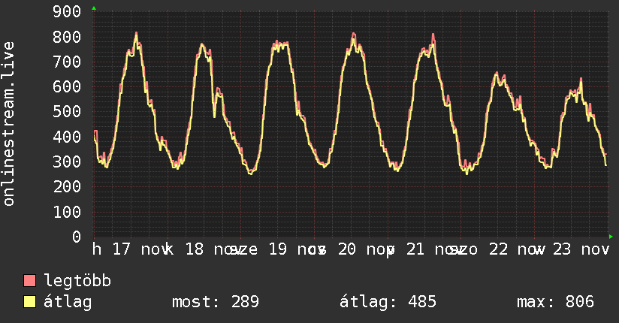The image size is (619, 323).
Task: Click the 0 tick label on y-axis
Action: [x=76, y=237]
